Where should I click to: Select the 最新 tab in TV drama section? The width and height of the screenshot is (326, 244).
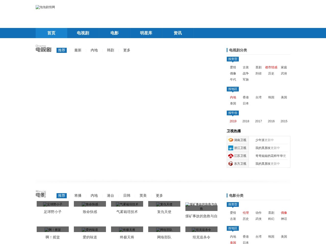click(78, 50)
